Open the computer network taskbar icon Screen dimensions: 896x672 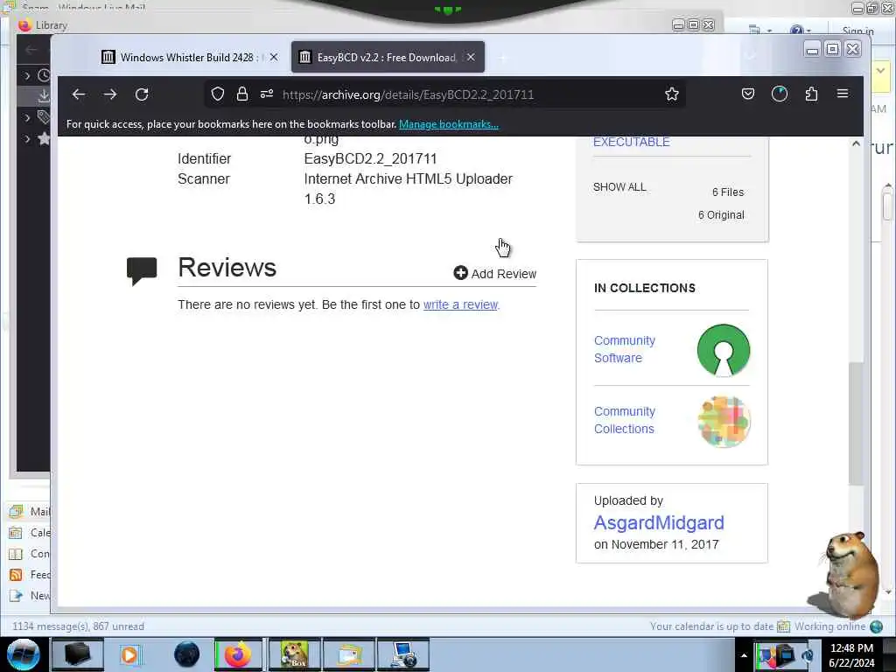[x=403, y=654]
